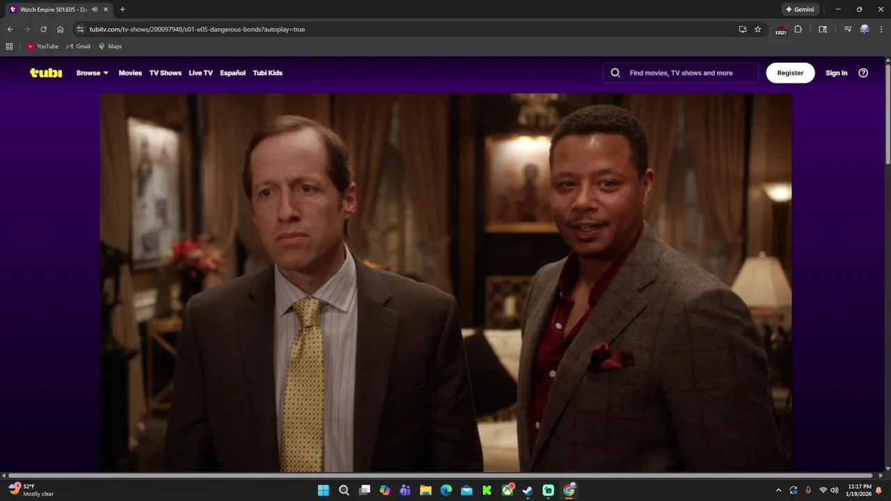Image resolution: width=891 pixels, height=501 pixels.
Task: Go to TV Shows section
Action: [165, 73]
